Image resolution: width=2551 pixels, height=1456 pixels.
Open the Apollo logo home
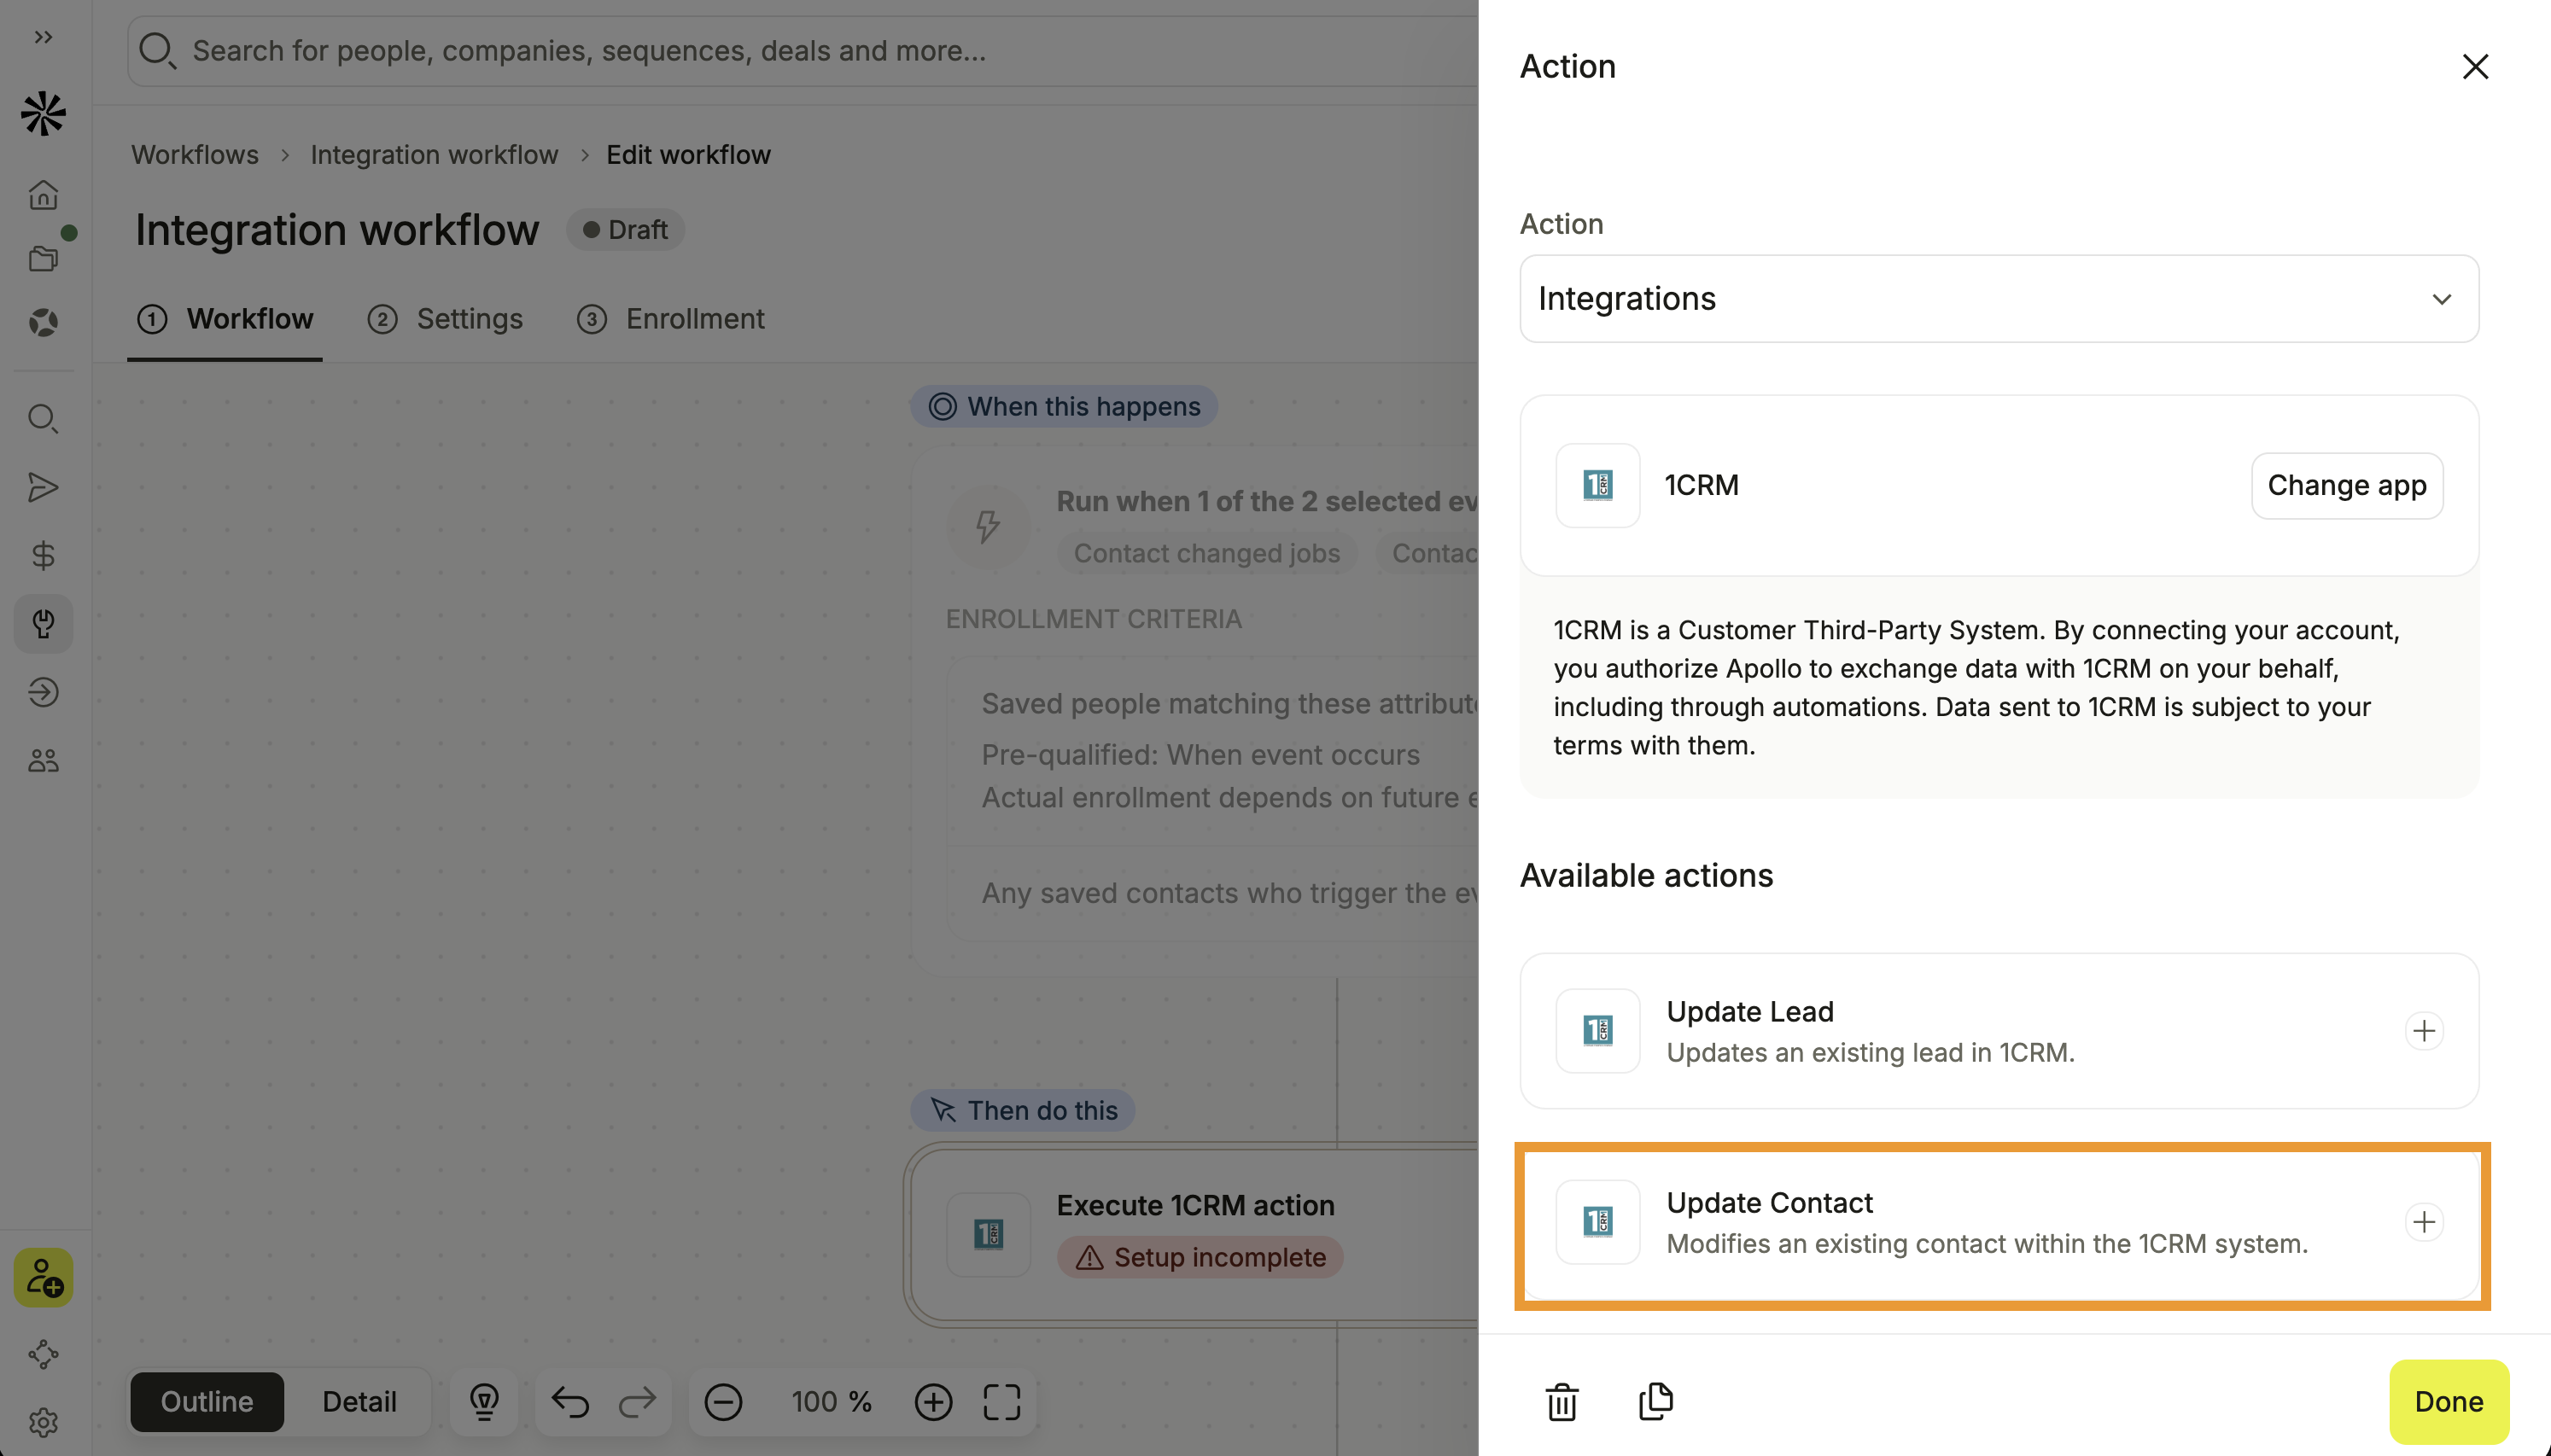click(x=43, y=114)
